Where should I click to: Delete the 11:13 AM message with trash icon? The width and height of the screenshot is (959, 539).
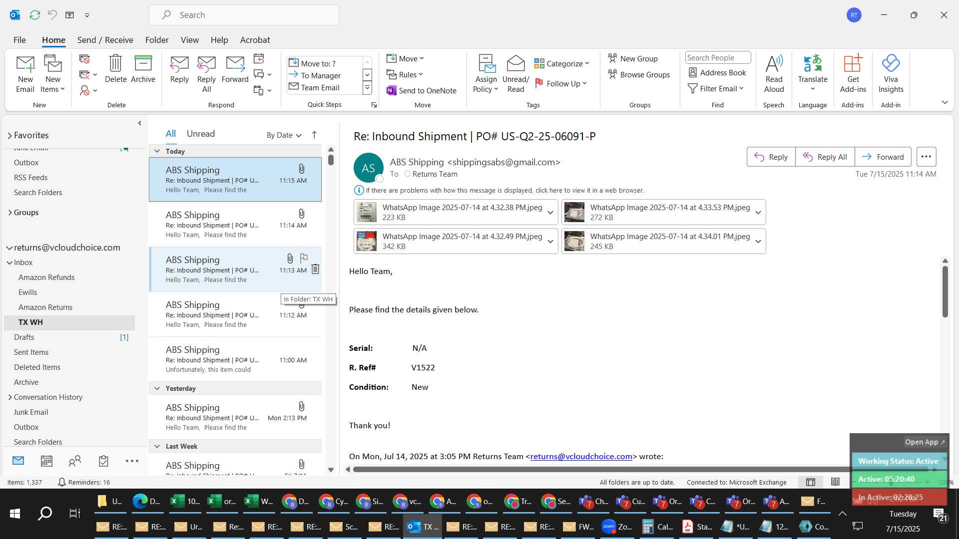coord(315,269)
